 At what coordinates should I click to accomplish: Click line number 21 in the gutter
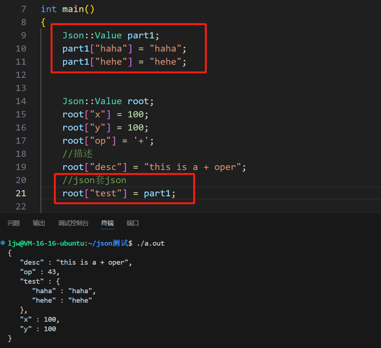point(21,193)
